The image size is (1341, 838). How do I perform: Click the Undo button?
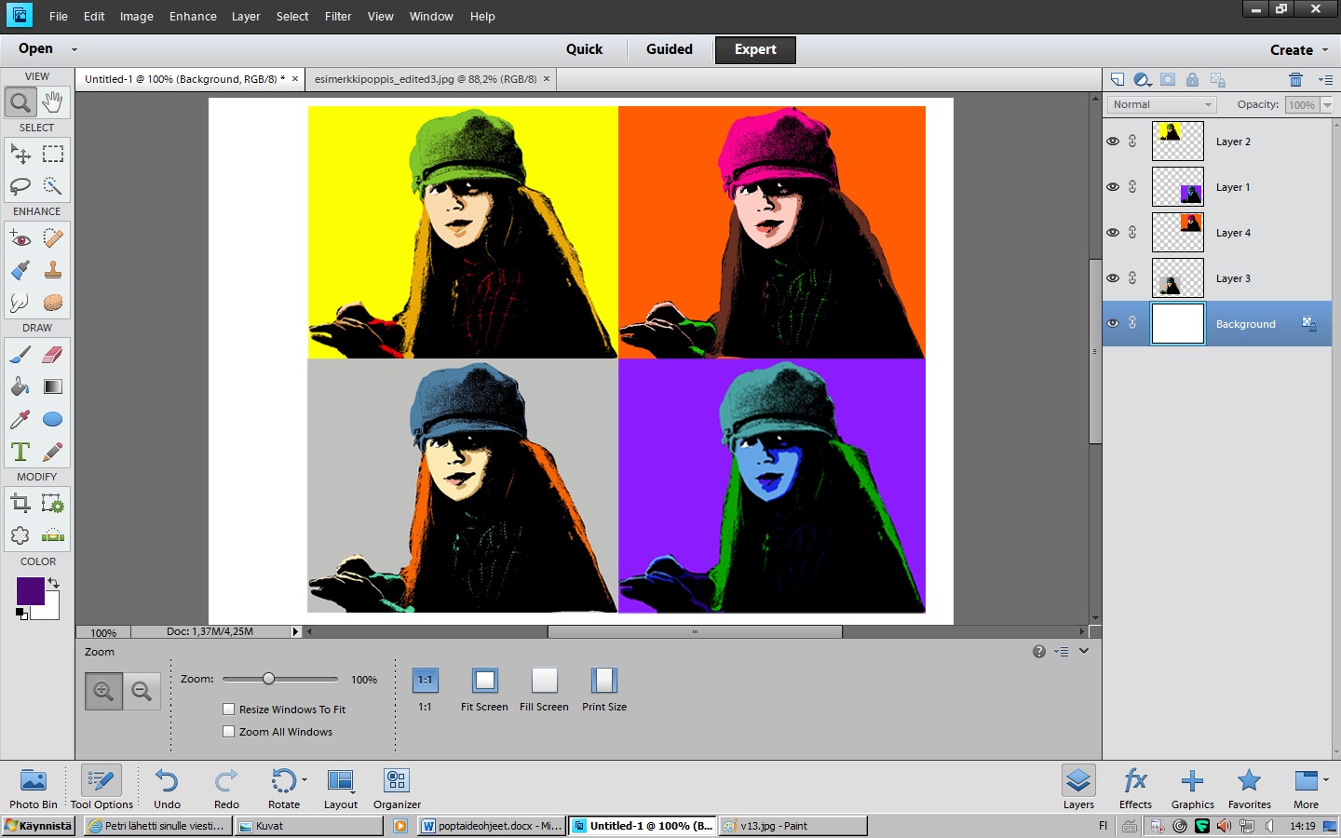pos(167,788)
